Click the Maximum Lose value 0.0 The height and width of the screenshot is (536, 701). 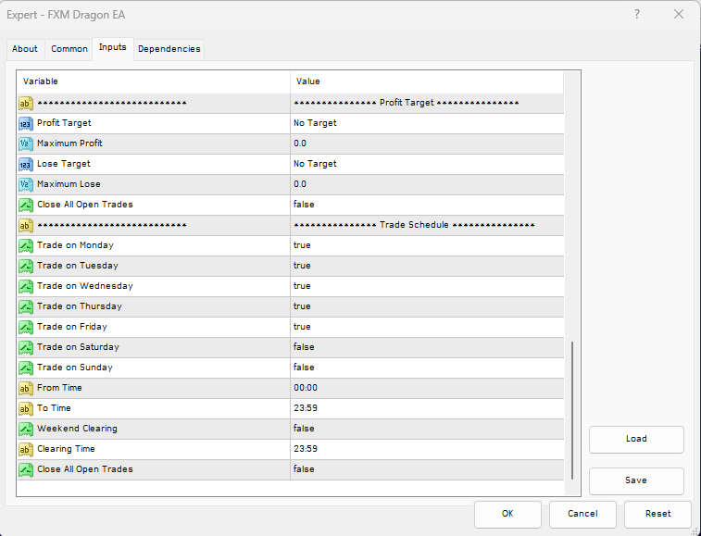point(299,183)
